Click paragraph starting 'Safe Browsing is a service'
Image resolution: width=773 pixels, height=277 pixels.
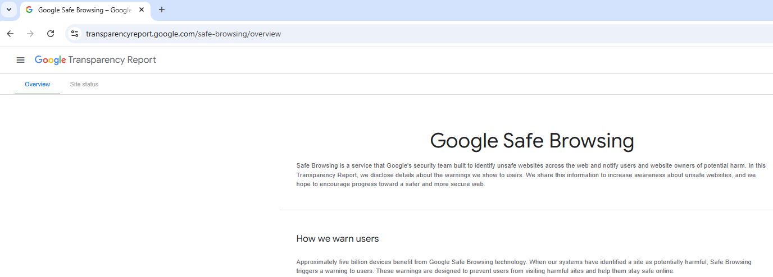pos(531,175)
